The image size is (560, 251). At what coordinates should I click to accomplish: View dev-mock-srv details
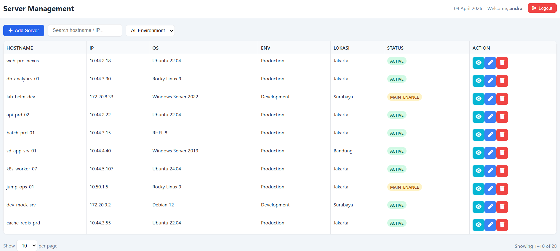click(478, 207)
